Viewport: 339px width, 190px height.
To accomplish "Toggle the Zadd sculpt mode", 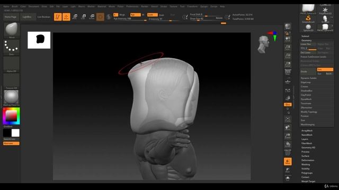I will click(153, 15).
